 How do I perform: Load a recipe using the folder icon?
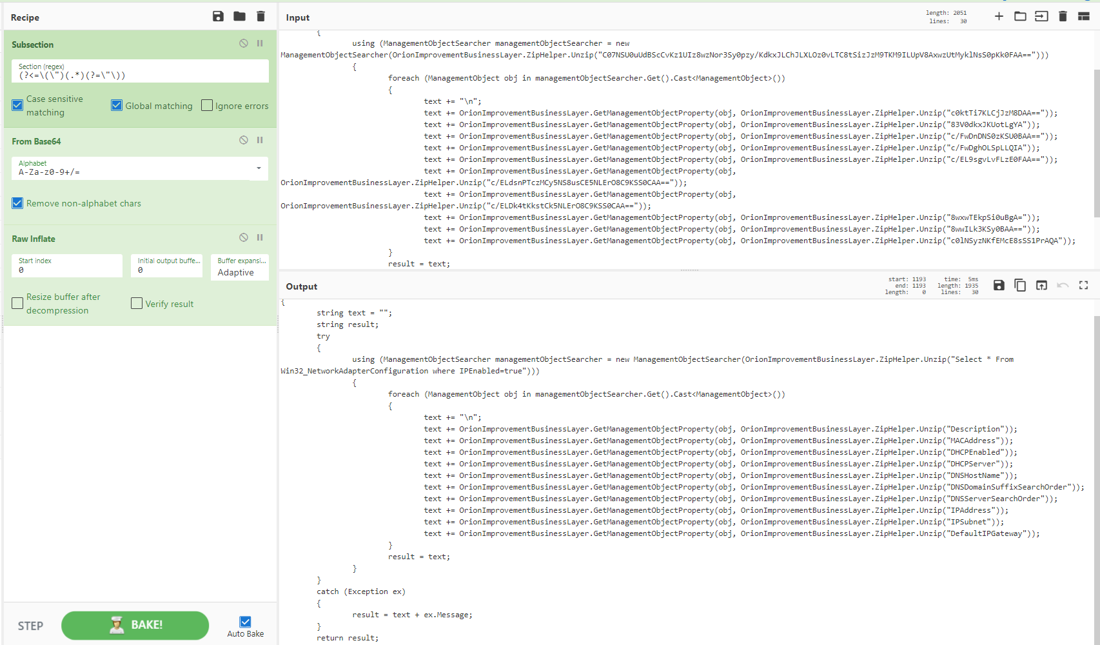tap(239, 17)
